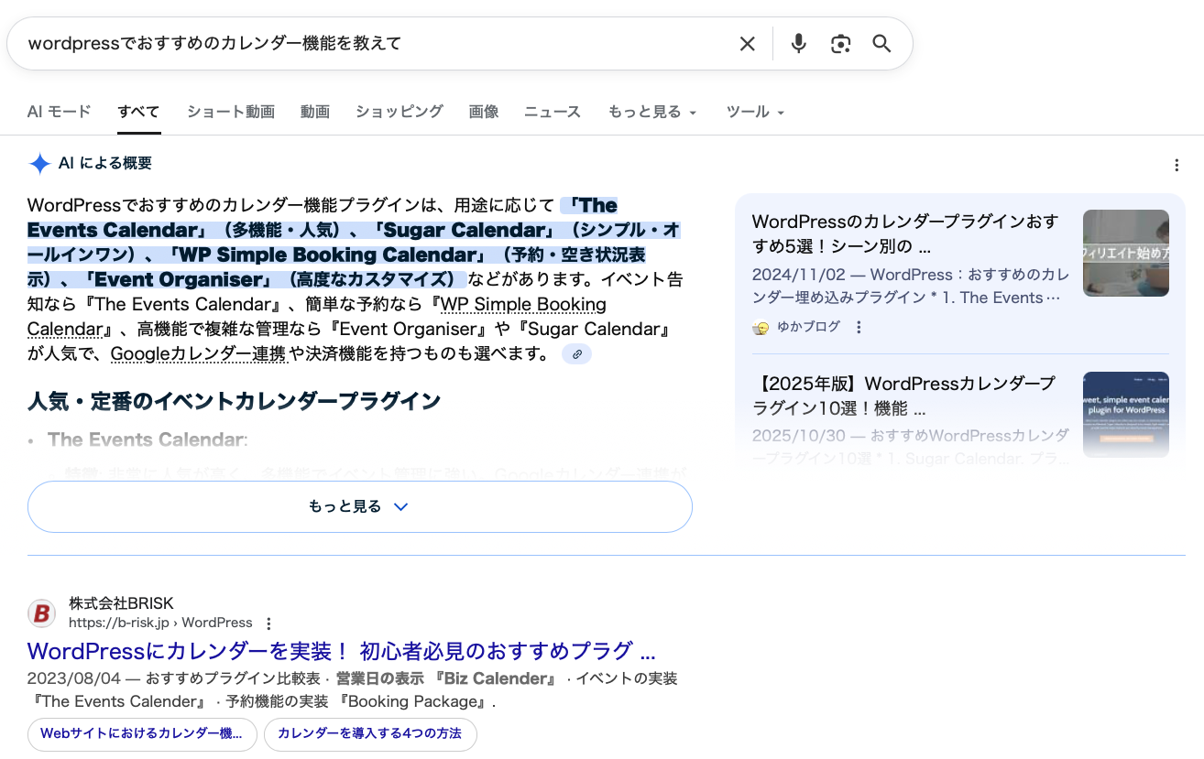Open three-dot menu beside b-risk.jp URL
1204x759 pixels.
pos(268,623)
